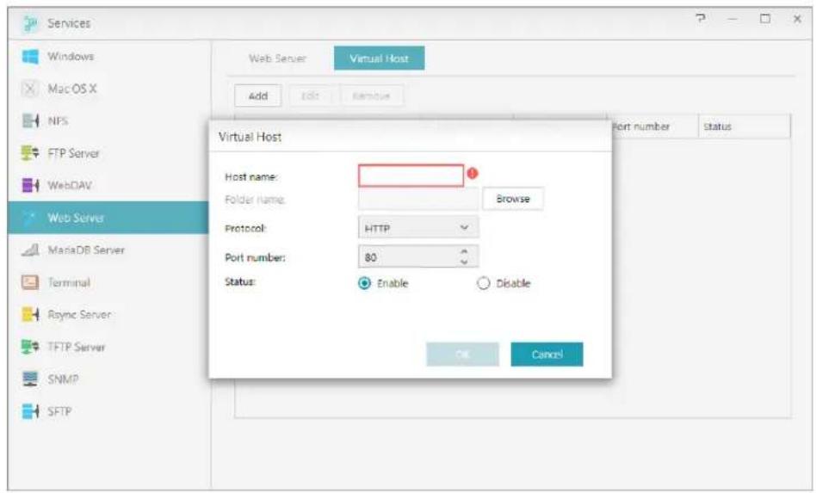
Task: Click the SFTP icon in sidebar
Action: pyautogui.click(x=30, y=411)
